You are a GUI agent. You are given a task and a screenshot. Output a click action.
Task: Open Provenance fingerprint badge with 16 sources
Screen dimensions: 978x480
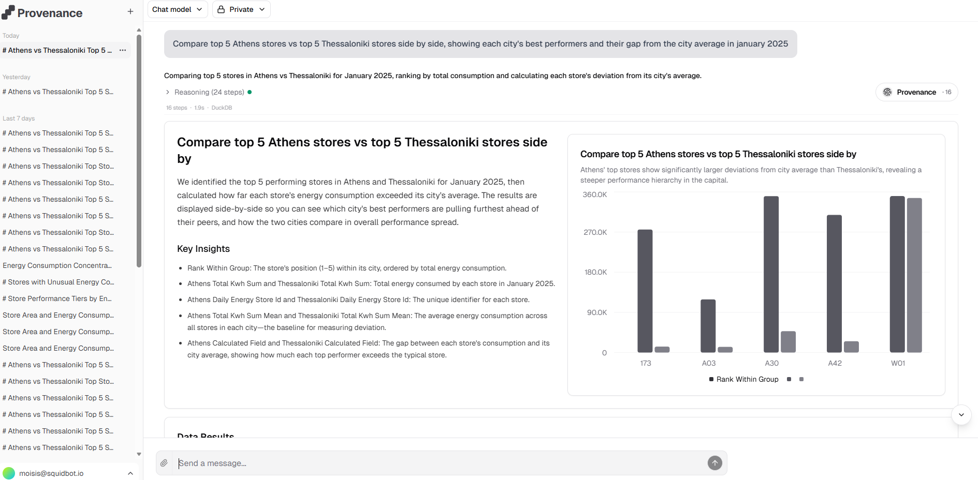916,92
